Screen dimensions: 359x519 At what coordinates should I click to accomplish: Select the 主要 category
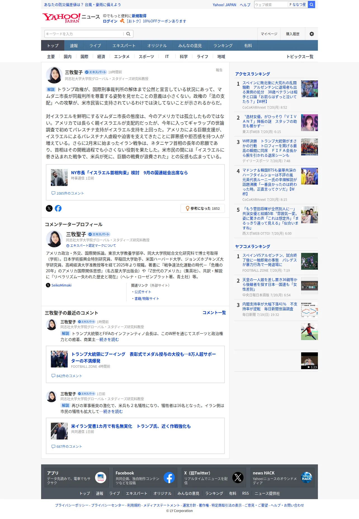click(x=51, y=57)
